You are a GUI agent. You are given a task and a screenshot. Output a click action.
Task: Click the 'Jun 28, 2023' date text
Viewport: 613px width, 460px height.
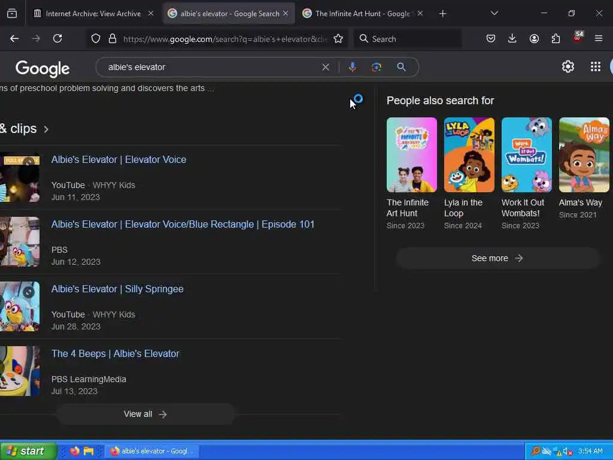pos(76,326)
